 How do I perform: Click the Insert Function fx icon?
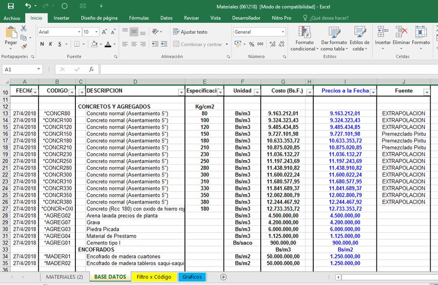(92, 69)
